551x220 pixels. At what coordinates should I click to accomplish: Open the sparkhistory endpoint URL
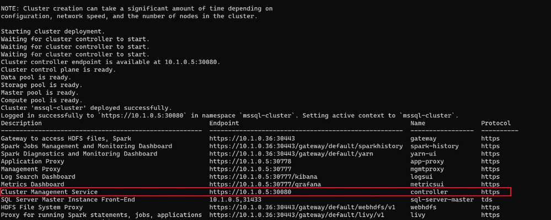pyautogui.click(x=306, y=146)
